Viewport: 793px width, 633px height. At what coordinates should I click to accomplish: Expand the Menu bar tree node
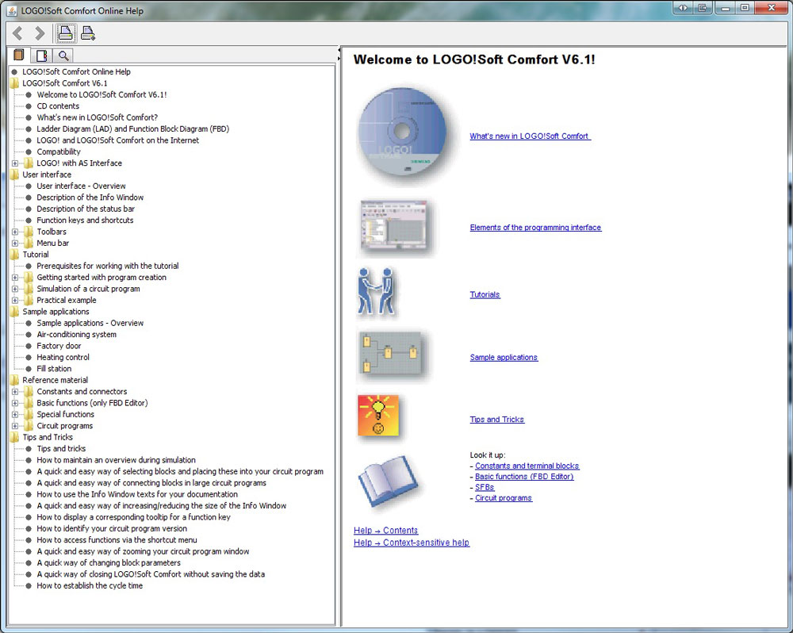click(x=15, y=244)
